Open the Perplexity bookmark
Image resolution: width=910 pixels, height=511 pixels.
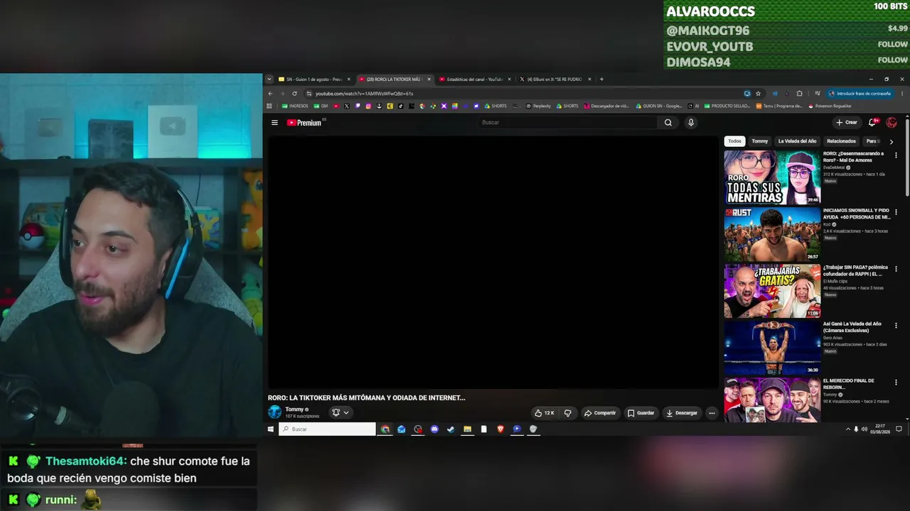click(x=538, y=106)
